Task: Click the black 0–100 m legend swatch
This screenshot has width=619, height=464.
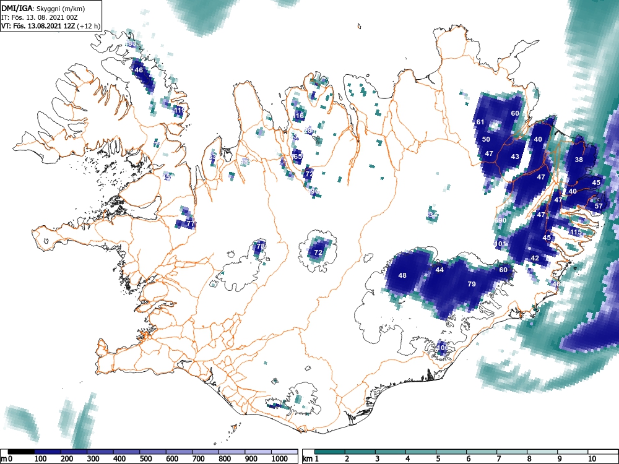Action: pos(21,452)
